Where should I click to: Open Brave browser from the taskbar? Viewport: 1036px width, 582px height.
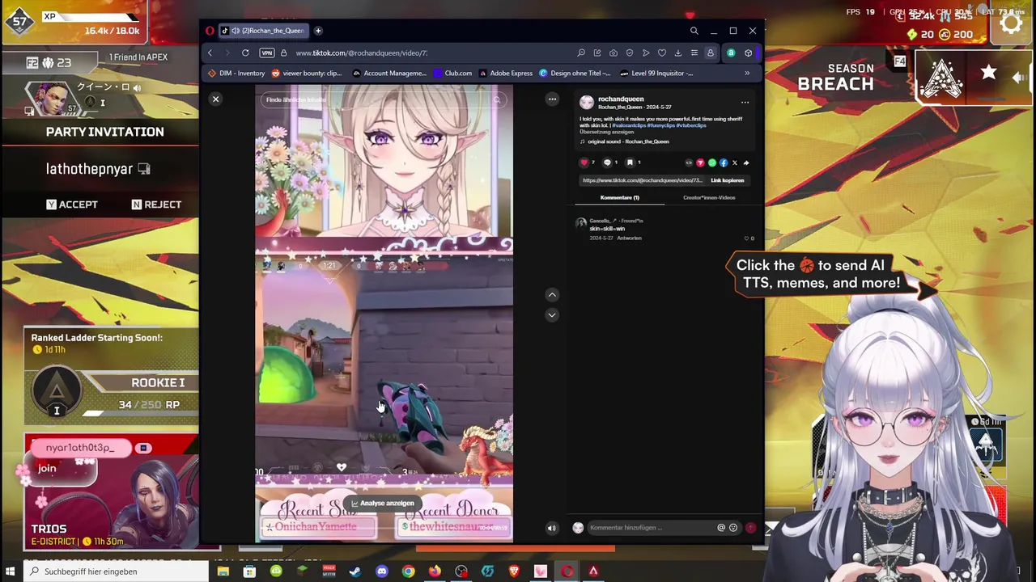514,571
